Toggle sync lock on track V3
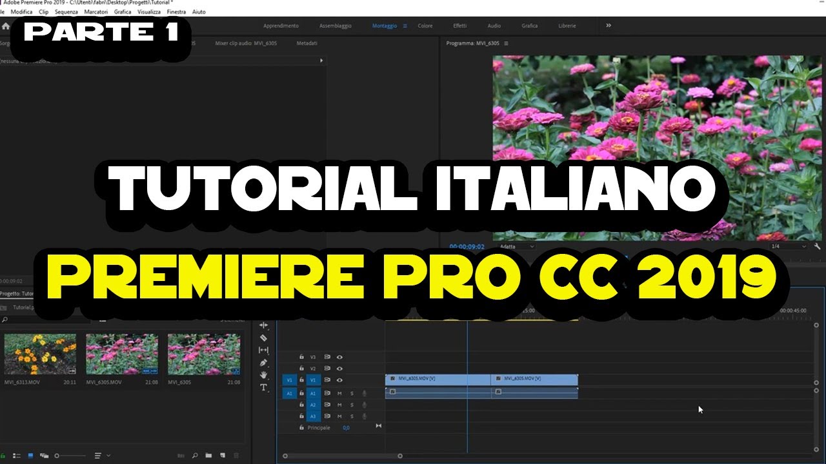Screen dimensions: 826x464 327,356
